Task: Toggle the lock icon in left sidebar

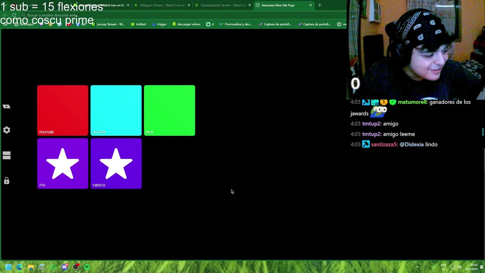Action: [x=6, y=181]
